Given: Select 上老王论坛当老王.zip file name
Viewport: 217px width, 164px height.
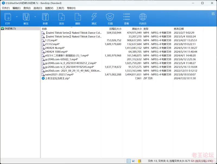Looking at the screenshot, I should pos(58,78).
